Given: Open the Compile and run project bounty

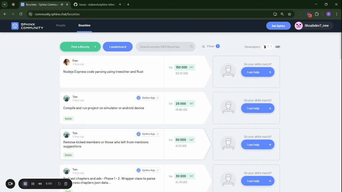Looking at the screenshot, I should pyautogui.click(x=104, y=108).
